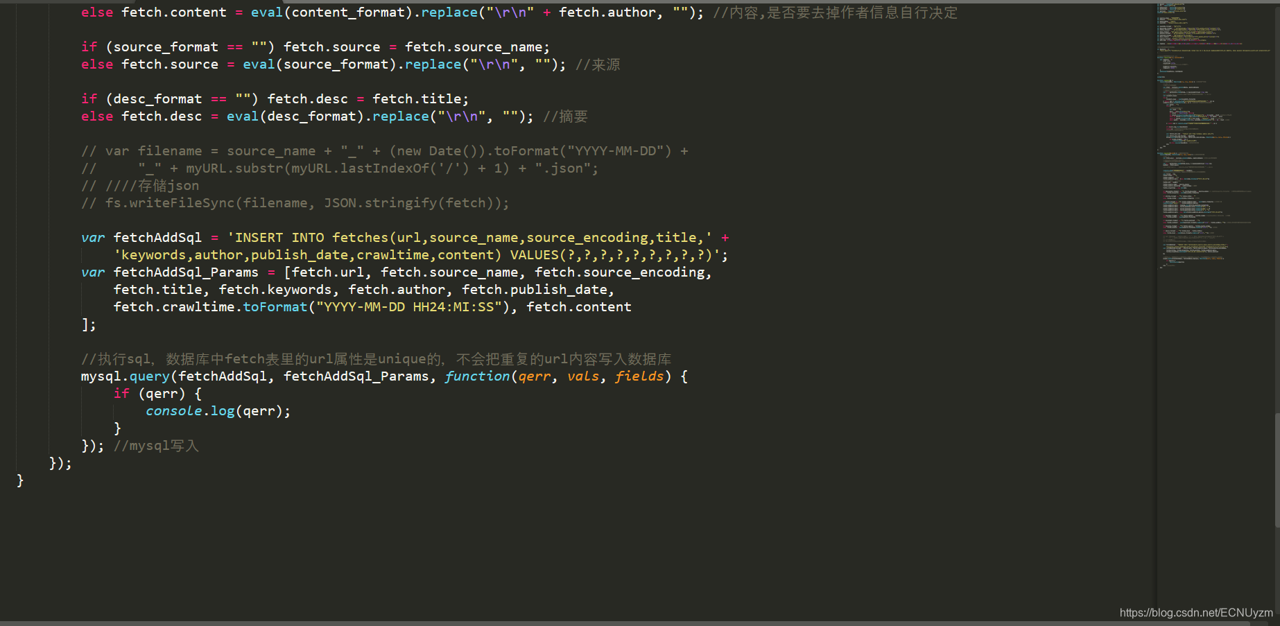Click the 'vals' callback parameter
Image resolution: width=1280 pixels, height=626 pixels.
[583, 376]
